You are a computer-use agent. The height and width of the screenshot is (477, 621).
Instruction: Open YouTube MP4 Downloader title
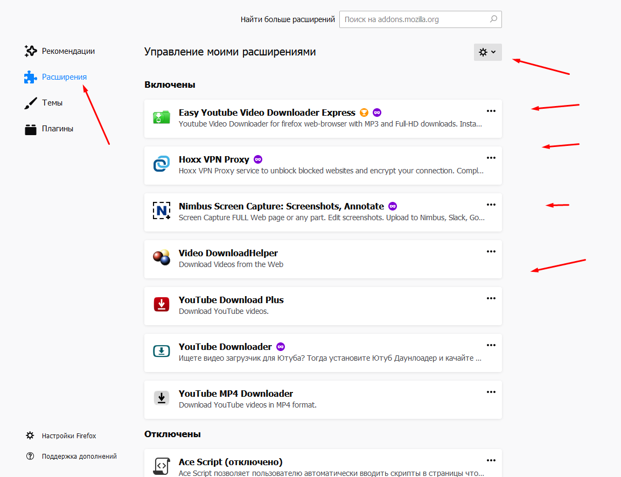click(x=236, y=394)
